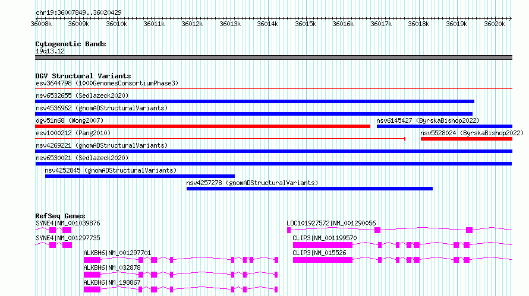Click esv1000212 Pang2010 thin red line

point(220,138)
